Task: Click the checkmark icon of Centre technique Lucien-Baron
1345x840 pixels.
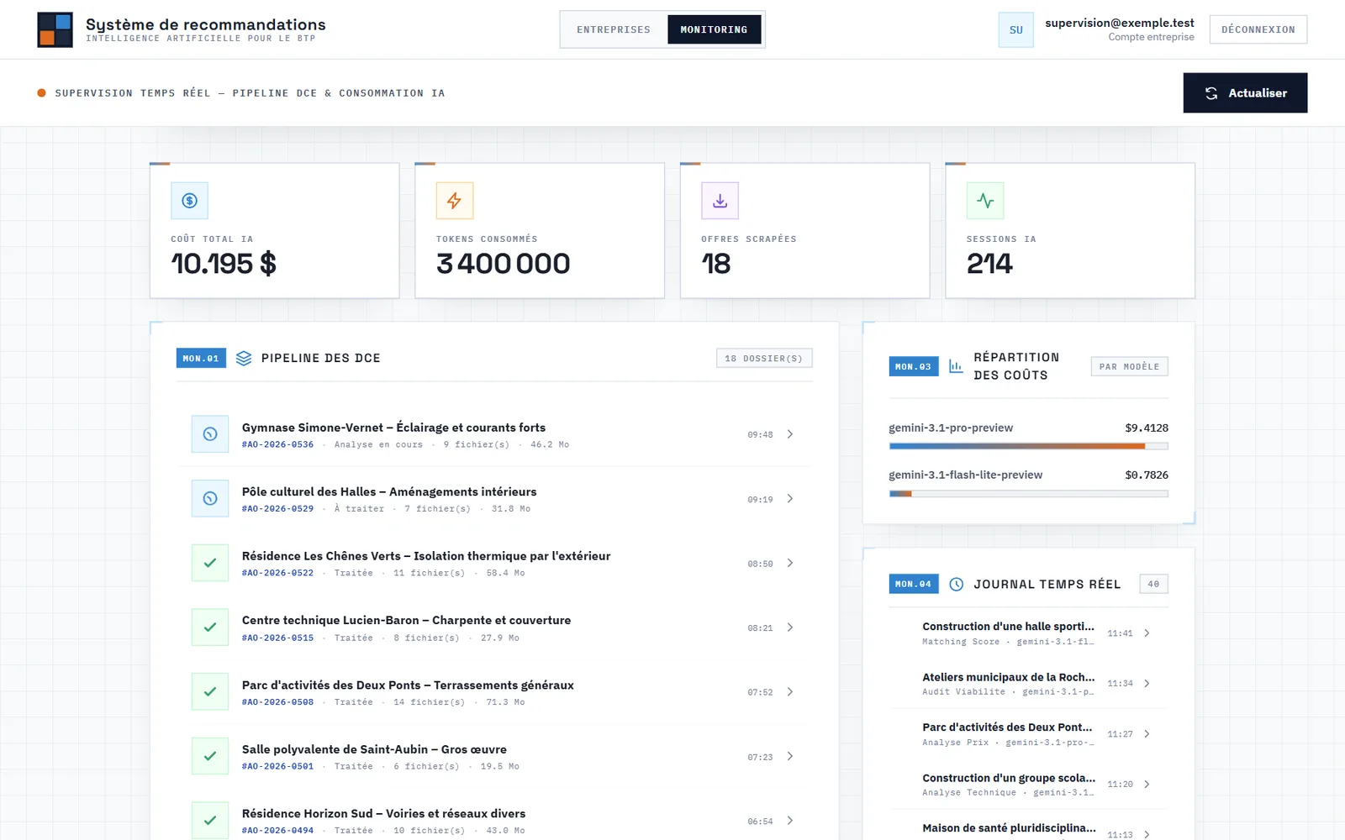Action: pyautogui.click(x=210, y=627)
